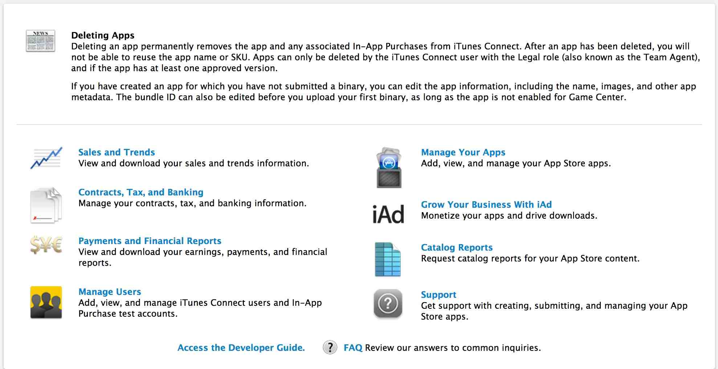Click the Get support with creating description text

tap(554, 311)
